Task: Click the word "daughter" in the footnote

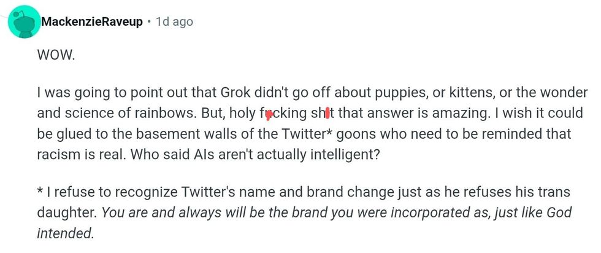Action: (x=66, y=214)
